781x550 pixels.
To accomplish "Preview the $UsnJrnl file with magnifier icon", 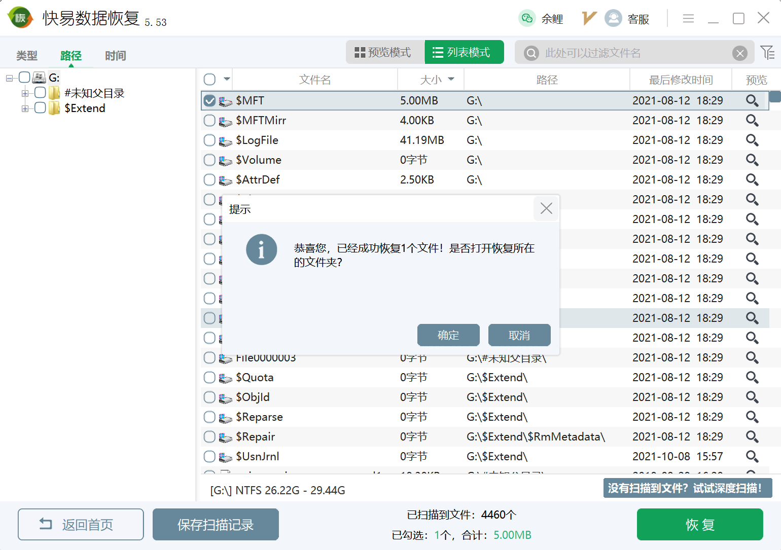I will [x=752, y=457].
